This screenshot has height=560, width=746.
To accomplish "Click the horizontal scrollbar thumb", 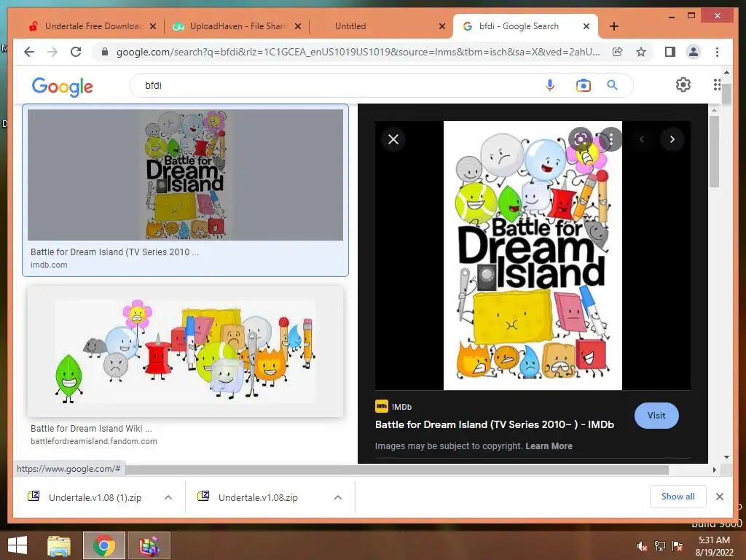I will coord(397,470).
